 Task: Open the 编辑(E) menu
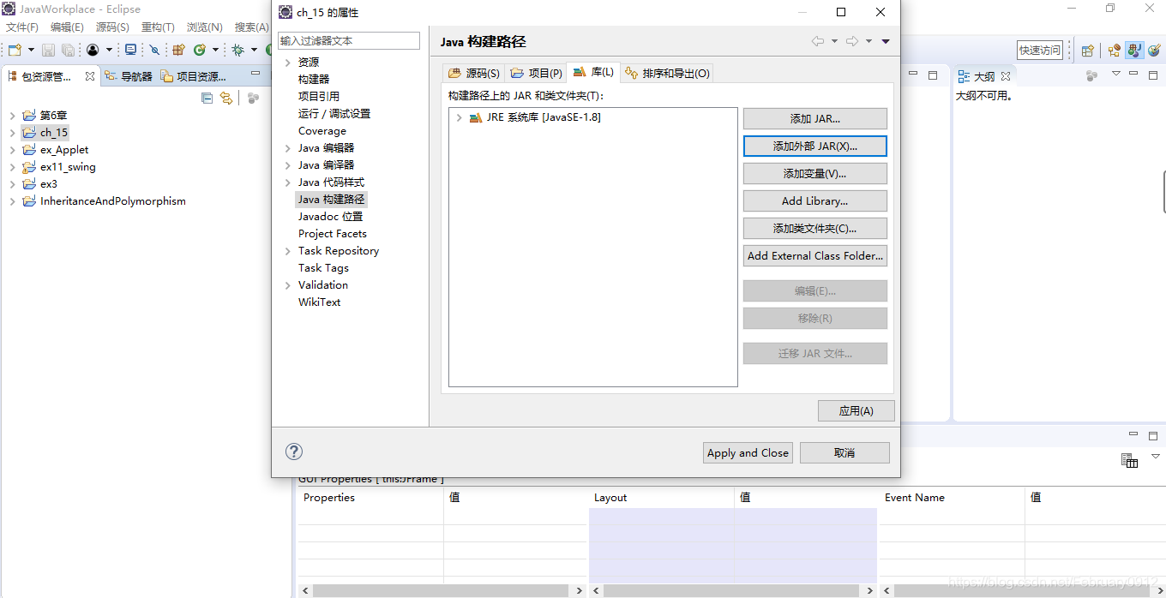tap(67, 27)
